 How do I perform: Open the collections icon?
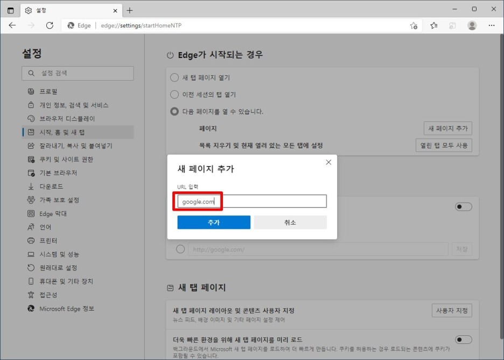coord(452,25)
